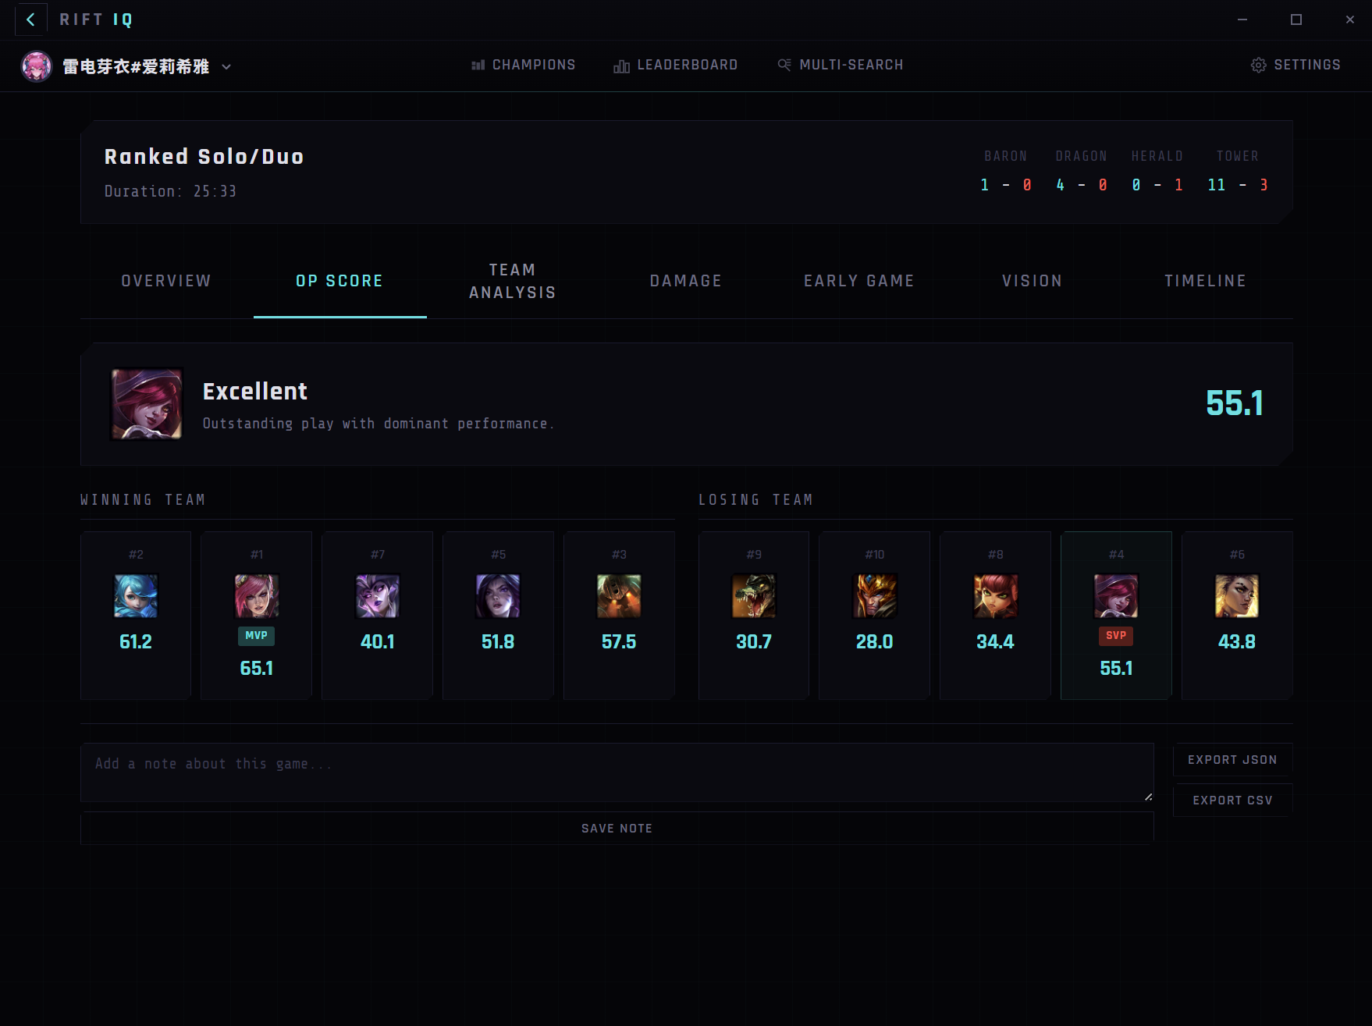Screen dimensions: 1372x1026
Task: Switch to the Overview tab
Action: pyautogui.click(x=166, y=281)
